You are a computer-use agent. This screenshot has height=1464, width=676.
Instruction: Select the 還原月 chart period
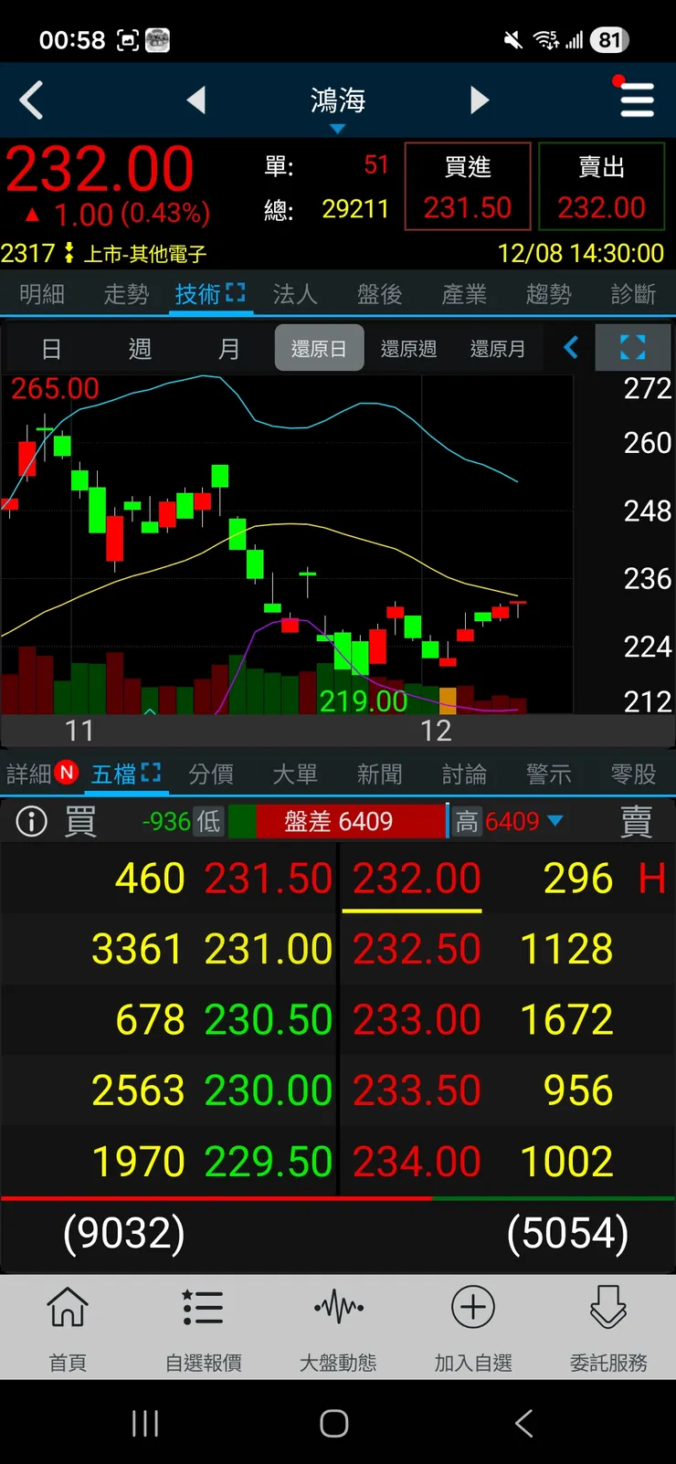[x=498, y=349]
